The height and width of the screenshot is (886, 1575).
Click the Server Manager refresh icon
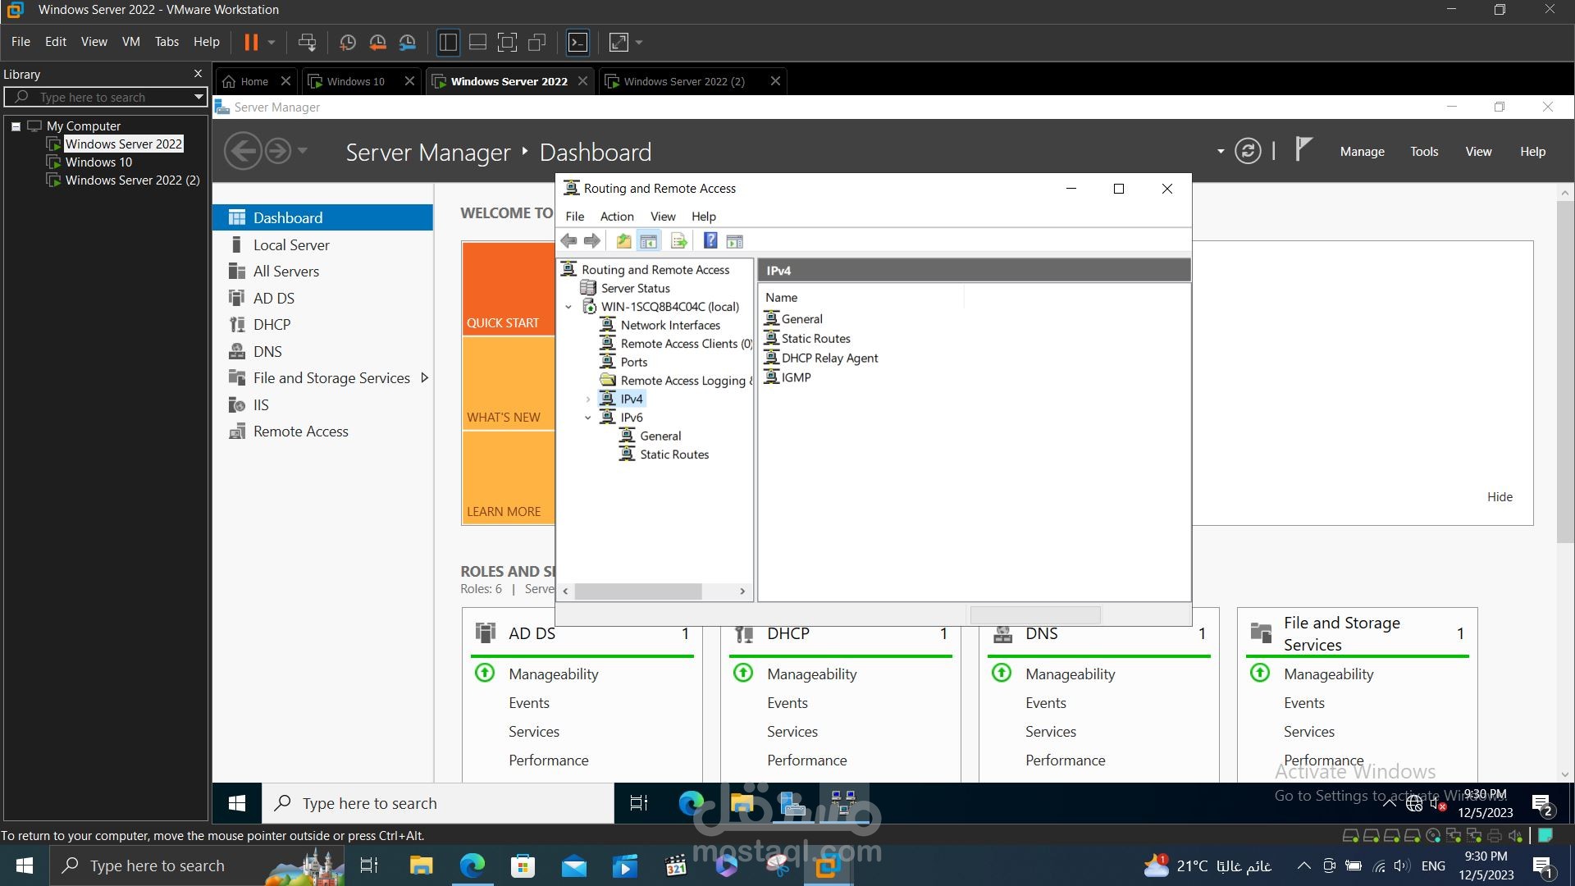pos(1248,152)
